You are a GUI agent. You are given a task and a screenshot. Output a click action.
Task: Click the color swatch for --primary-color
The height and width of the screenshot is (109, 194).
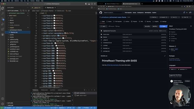point(58,36)
